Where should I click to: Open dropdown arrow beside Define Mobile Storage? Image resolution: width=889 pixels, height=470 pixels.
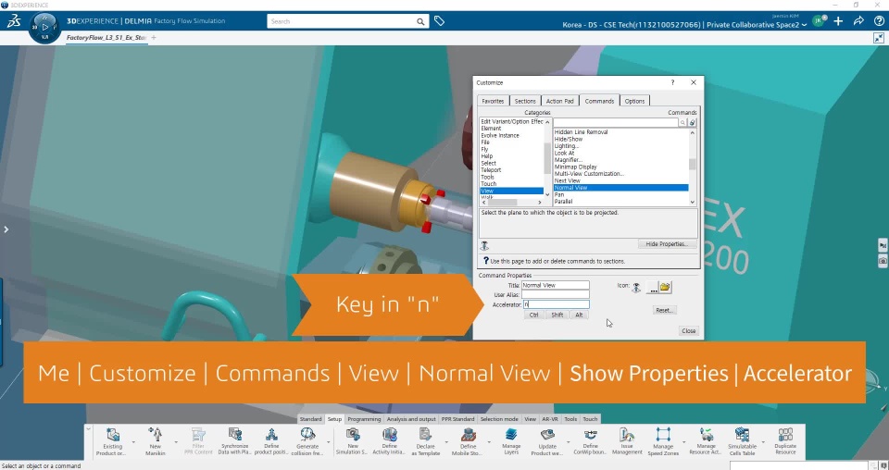pos(489,442)
